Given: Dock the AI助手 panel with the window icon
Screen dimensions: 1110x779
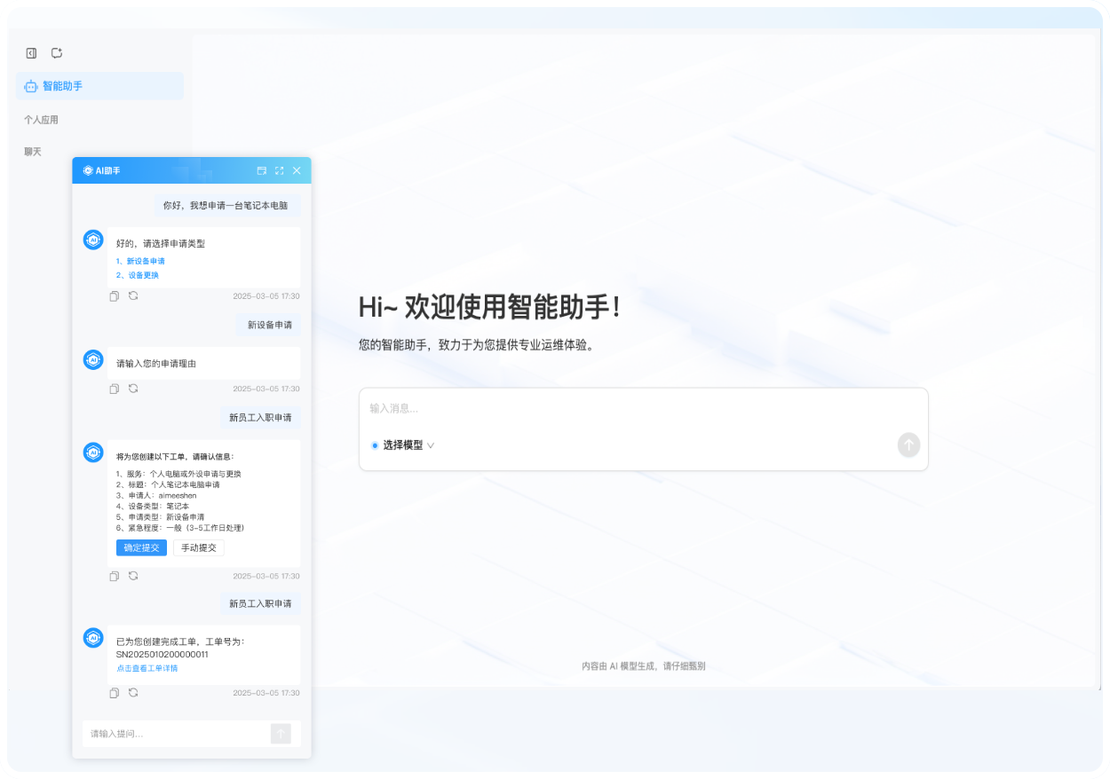Looking at the screenshot, I should tap(261, 170).
